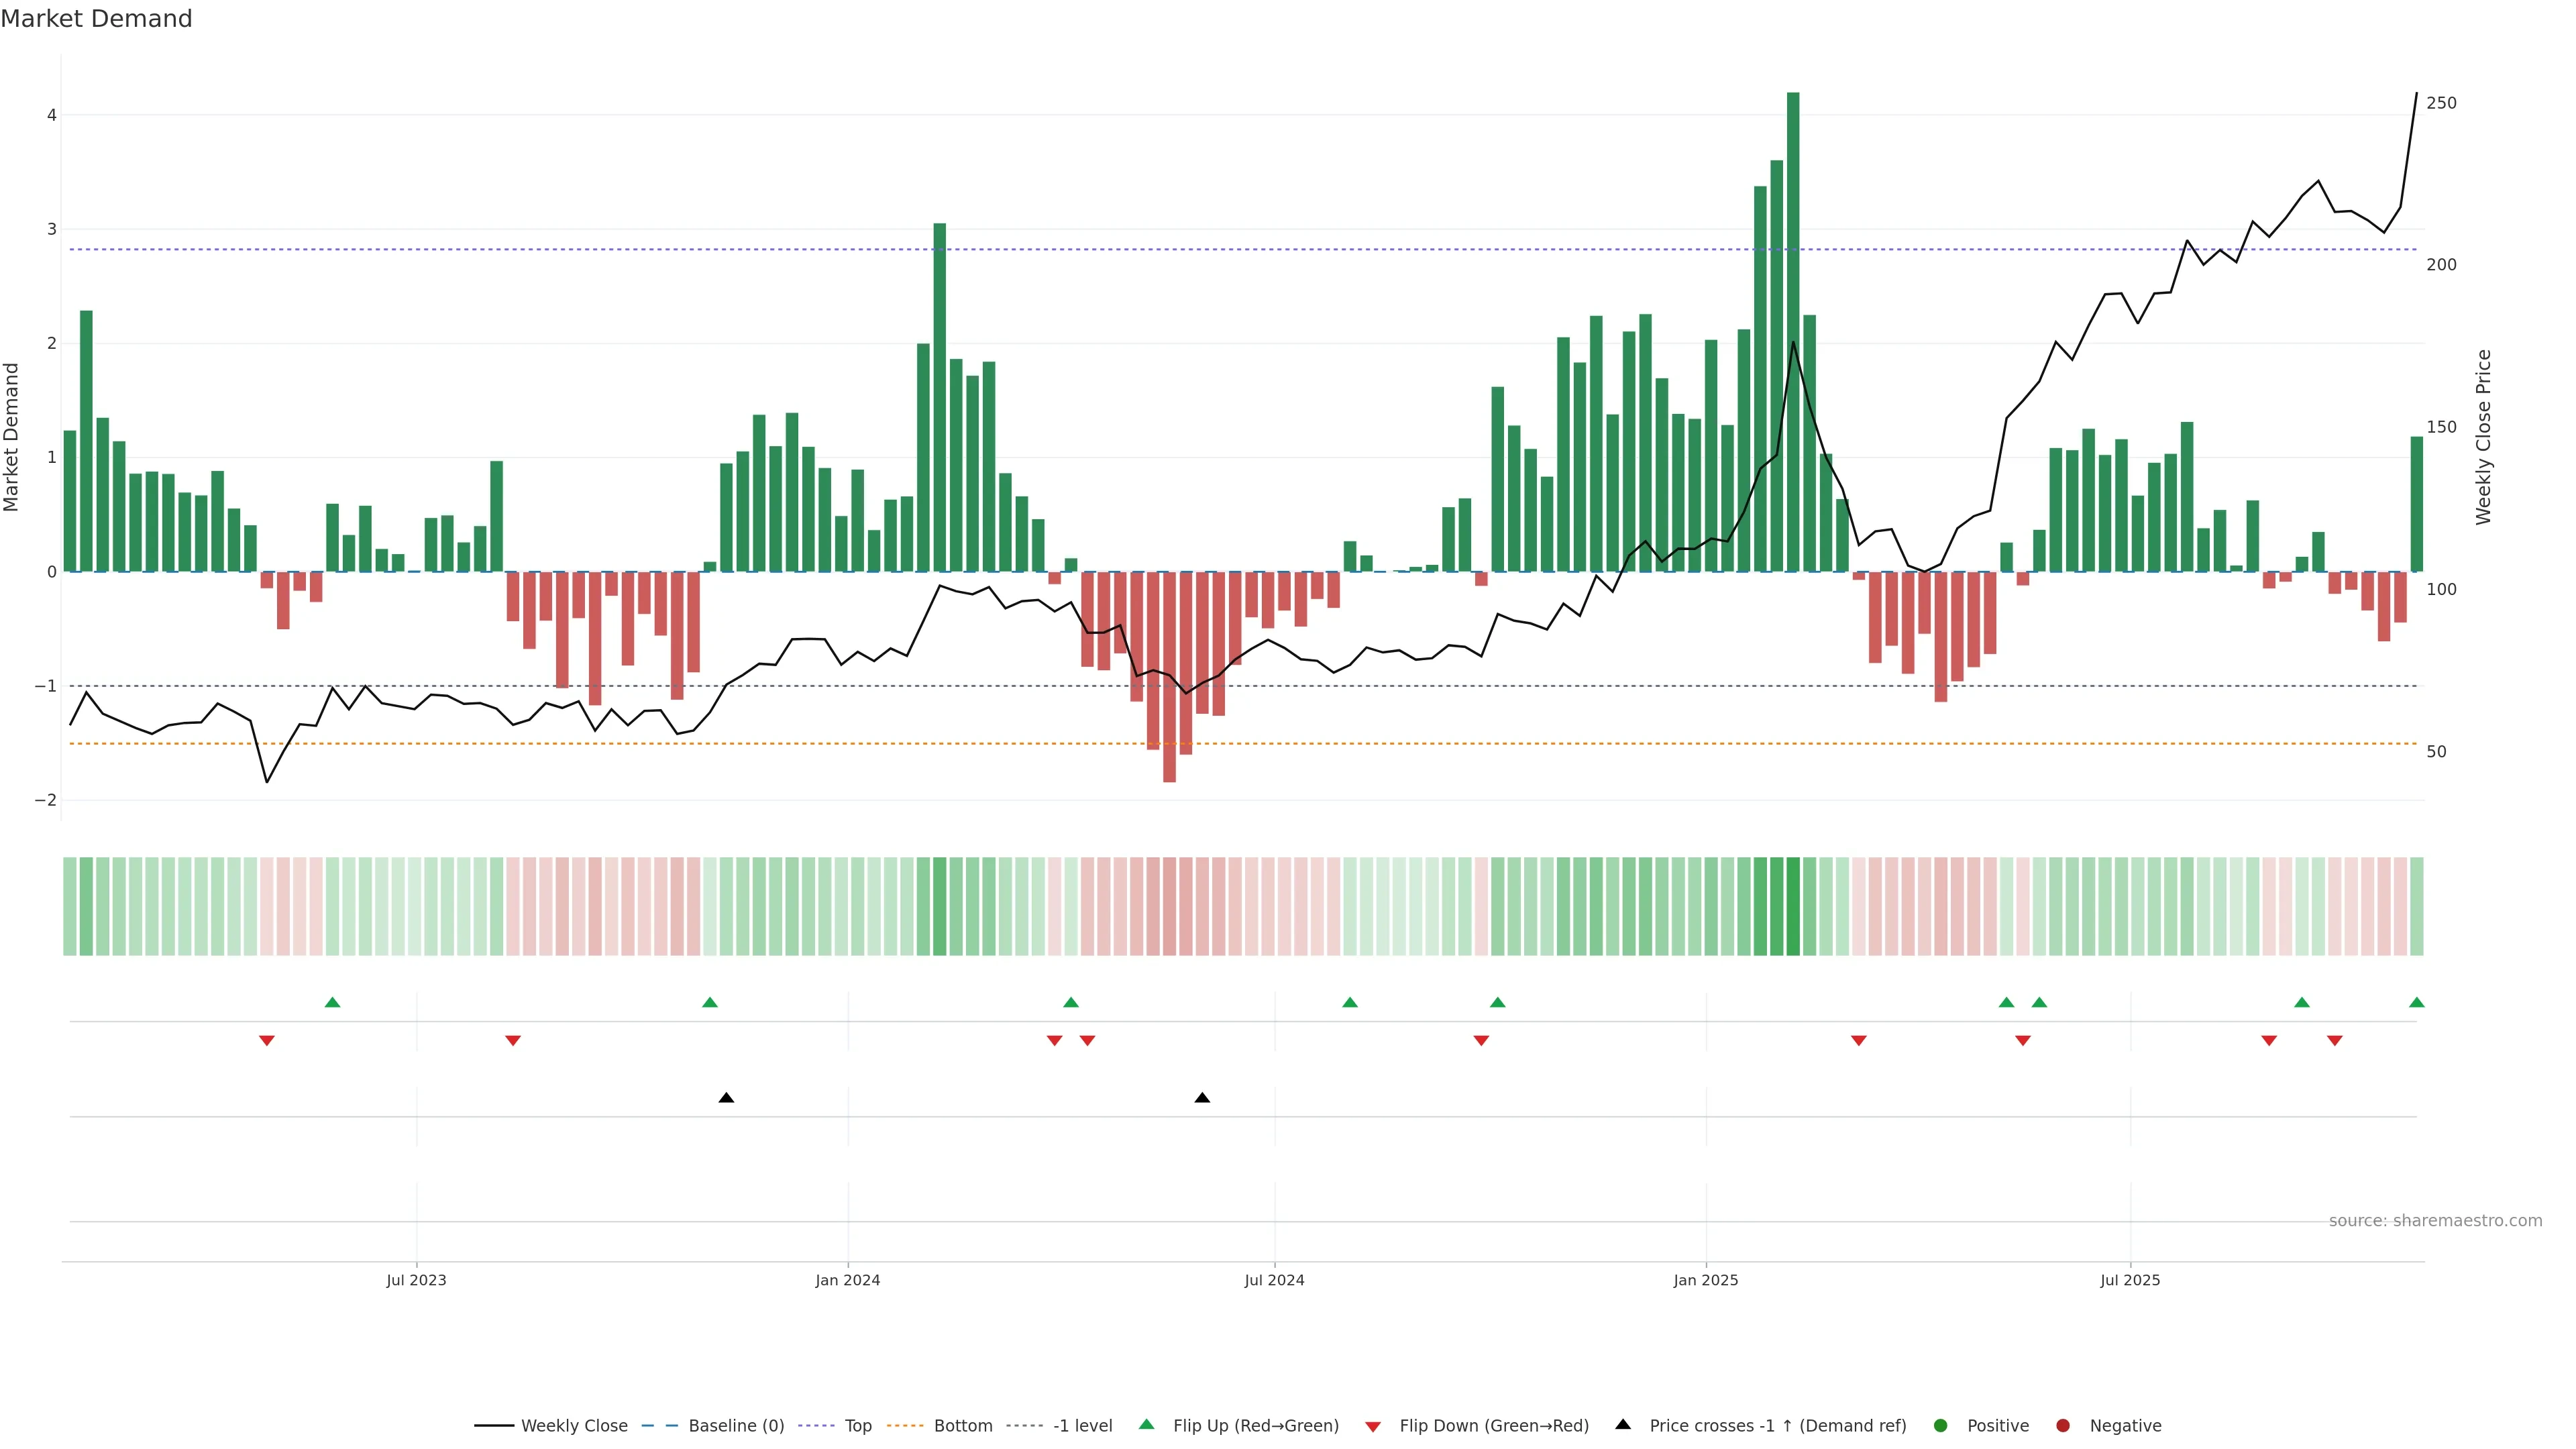Click the Market Demand chart title
2576x1449 pixels.
click(96, 19)
